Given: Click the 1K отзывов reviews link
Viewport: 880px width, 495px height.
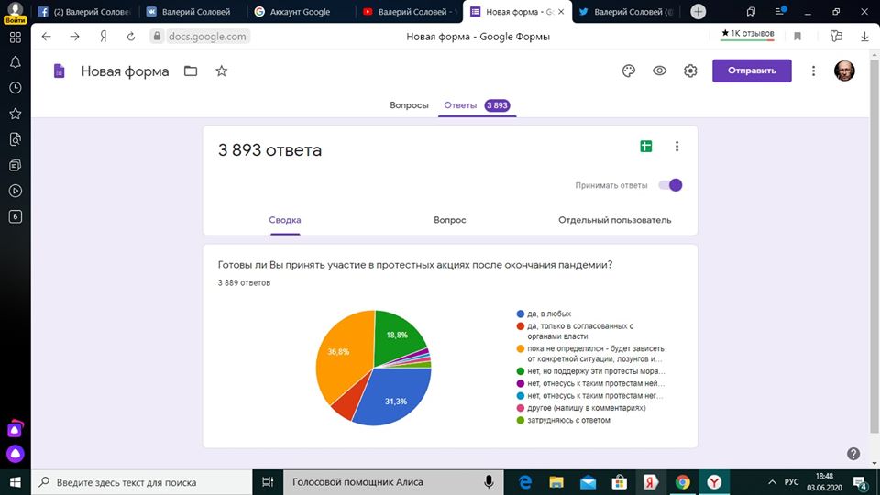Looking at the screenshot, I should (748, 33).
